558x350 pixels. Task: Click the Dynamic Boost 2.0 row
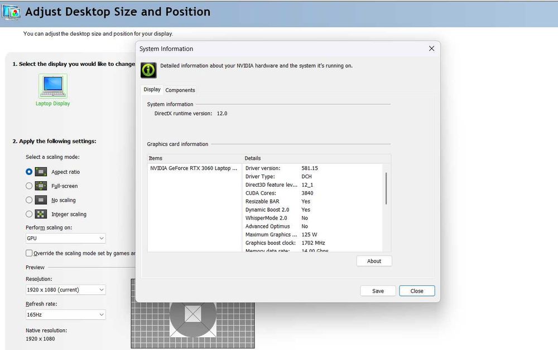313,210
